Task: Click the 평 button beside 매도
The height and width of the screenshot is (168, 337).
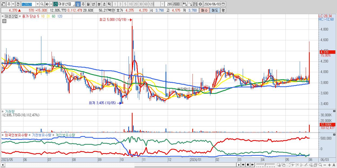Action: 223,10
